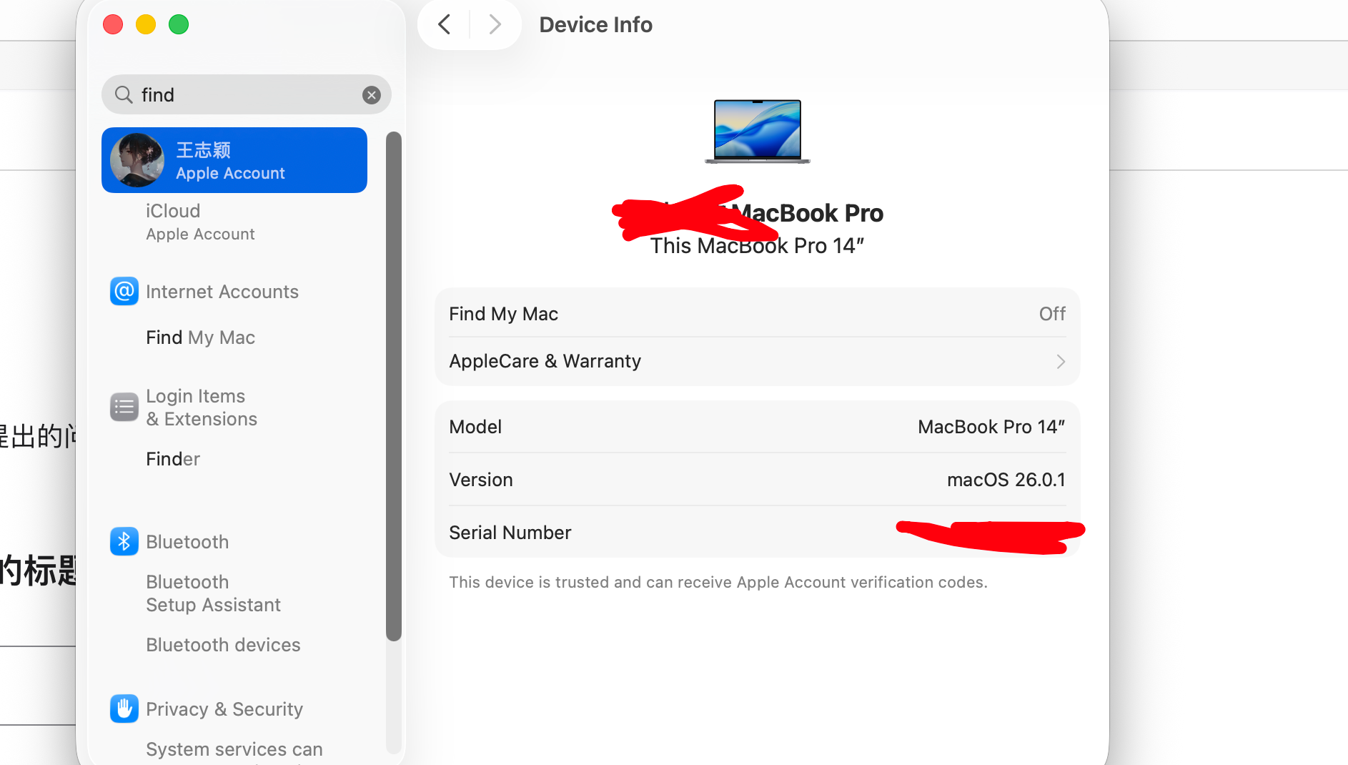Click the Model label
The width and height of the screenshot is (1348, 765).
(x=475, y=427)
